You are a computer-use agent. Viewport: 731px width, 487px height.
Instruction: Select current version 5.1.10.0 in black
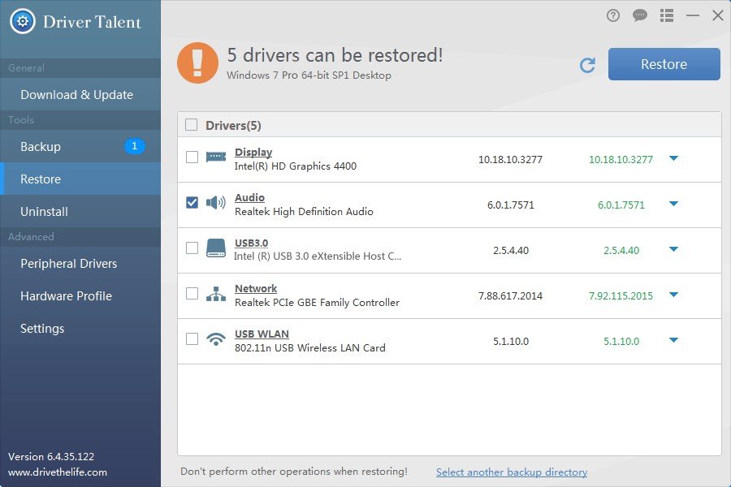[511, 342]
